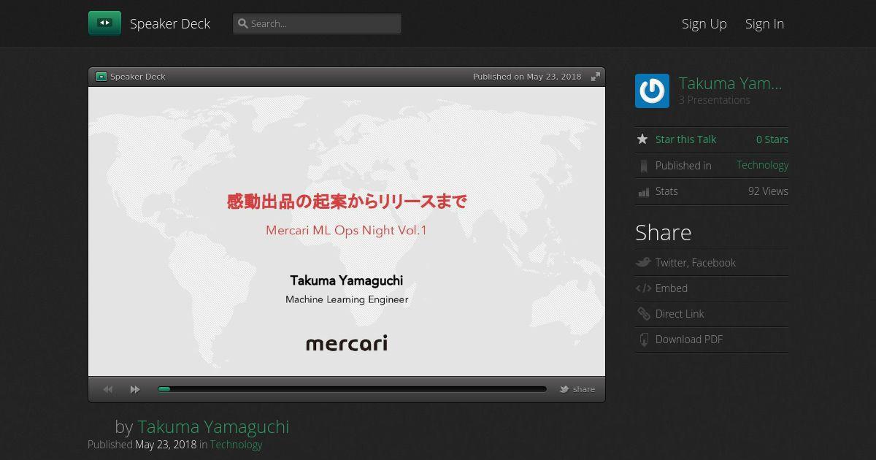The width and height of the screenshot is (876, 460).
Task: Click the Twitter bird icon under Share
Action: click(x=643, y=262)
